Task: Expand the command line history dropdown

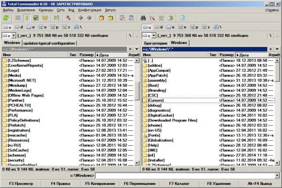Action: tap(277, 175)
